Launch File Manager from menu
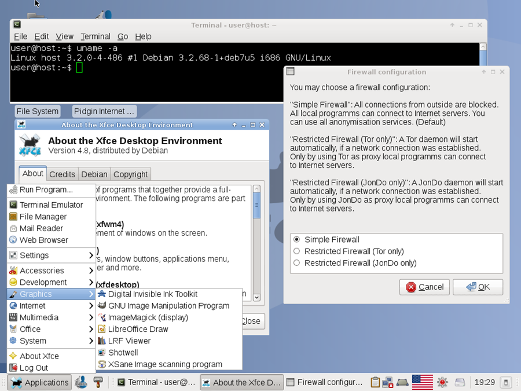 [x=51, y=217]
